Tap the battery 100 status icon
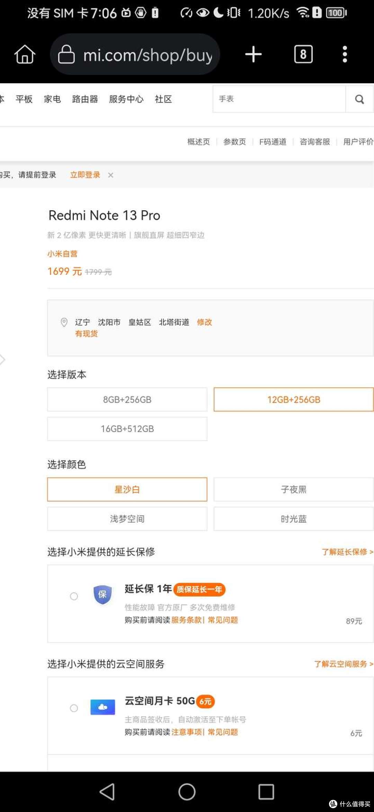Viewport: 374px width, 812px height. pos(336,13)
